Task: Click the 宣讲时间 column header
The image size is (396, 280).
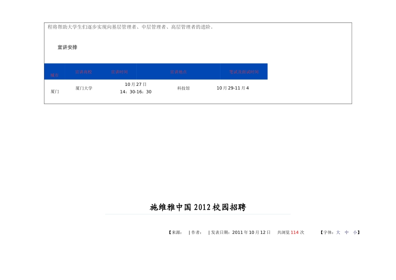Action: 119,72
